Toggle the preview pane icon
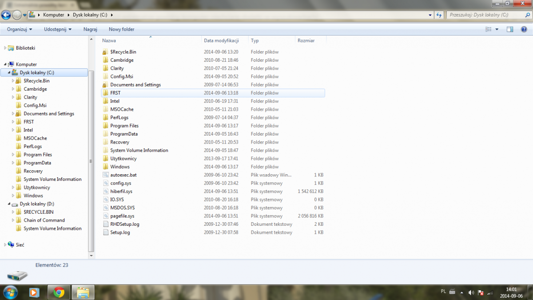The height and width of the screenshot is (300, 533). pos(510,29)
